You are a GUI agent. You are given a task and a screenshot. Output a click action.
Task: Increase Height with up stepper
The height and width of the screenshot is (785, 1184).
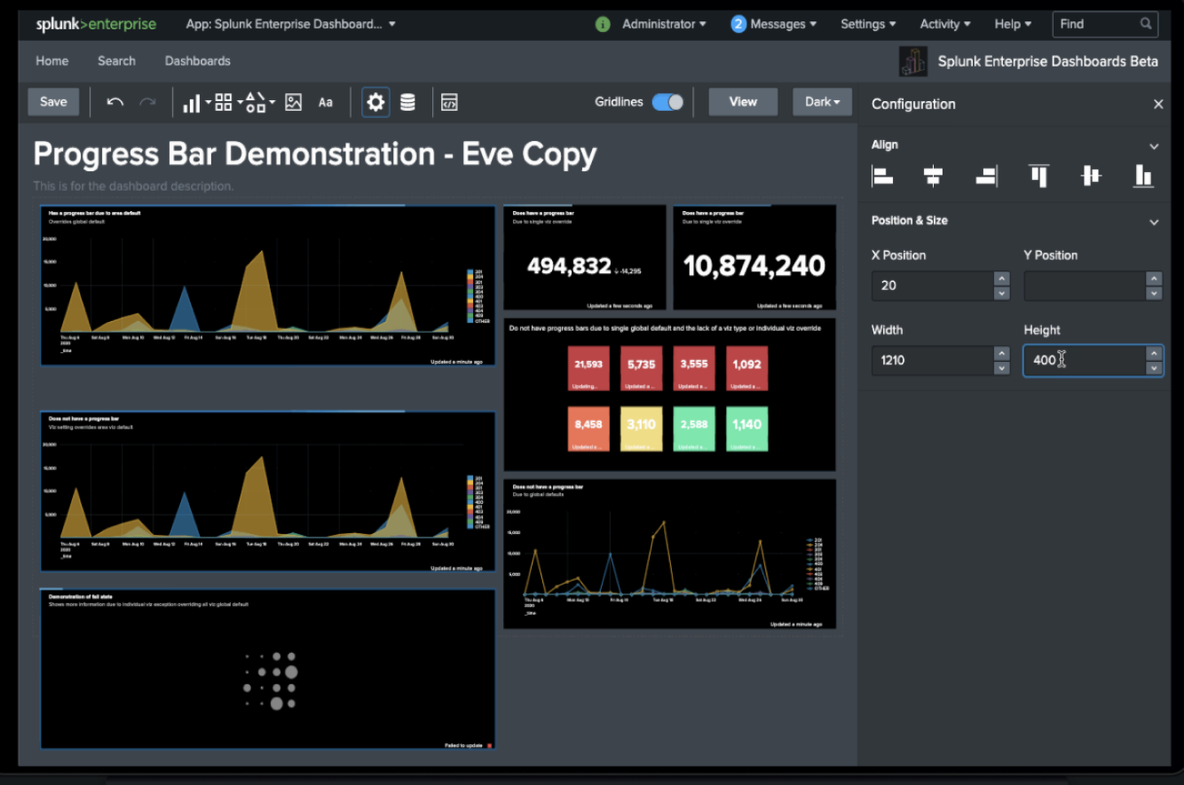[x=1154, y=353]
